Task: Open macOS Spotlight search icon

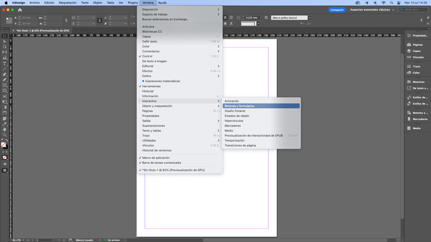Action: point(391,3)
